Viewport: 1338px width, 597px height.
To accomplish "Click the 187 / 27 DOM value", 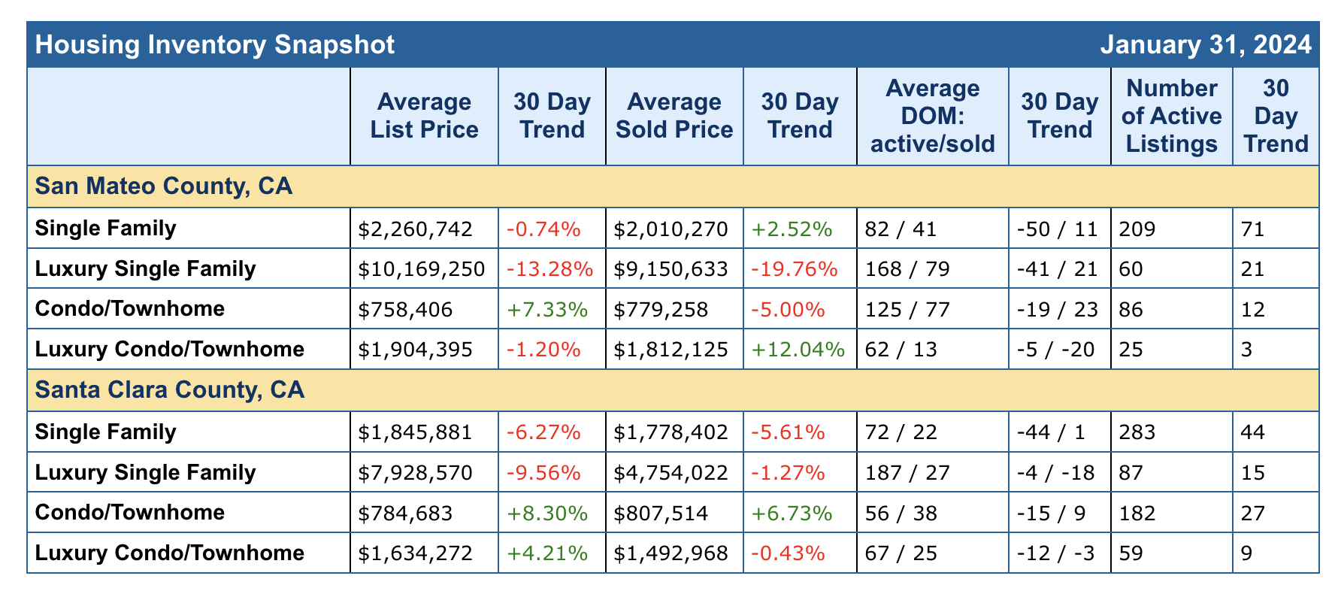I will (x=907, y=472).
